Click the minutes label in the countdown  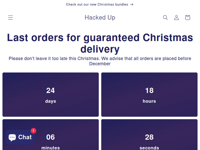51,148
